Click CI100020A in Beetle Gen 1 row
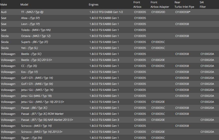 (207, 54)
